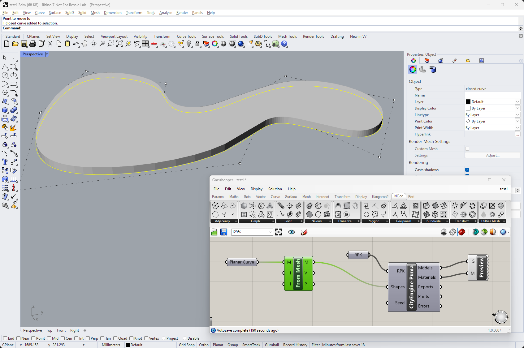Check the Custom Mesh checkbox
The width and height of the screenshot is (524, 348).
467,149
